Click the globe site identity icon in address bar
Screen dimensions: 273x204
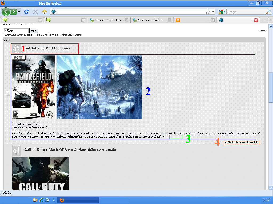(53, 12)
